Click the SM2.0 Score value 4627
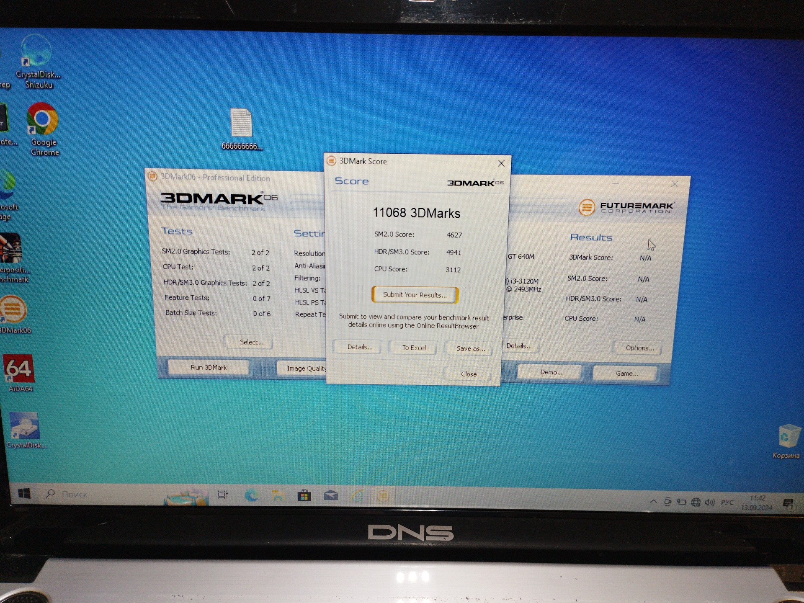The height and width of the screenshot is (603, 804). pos(454,235)
